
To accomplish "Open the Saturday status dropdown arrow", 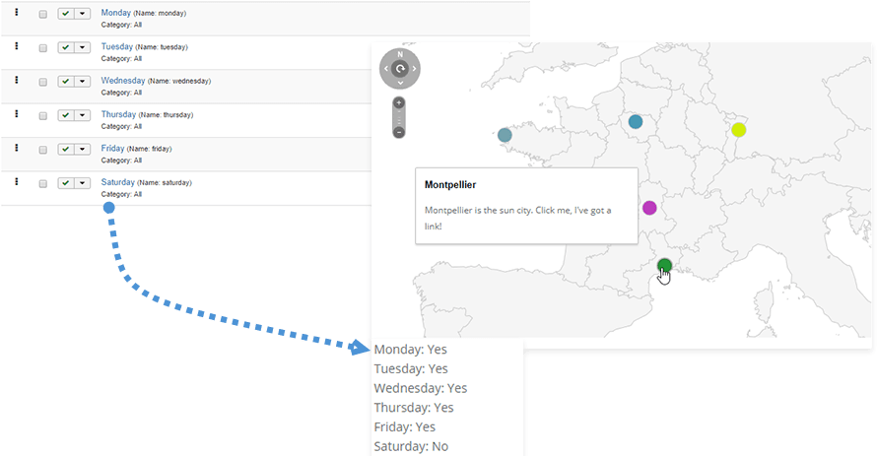I will click(82, 183).
